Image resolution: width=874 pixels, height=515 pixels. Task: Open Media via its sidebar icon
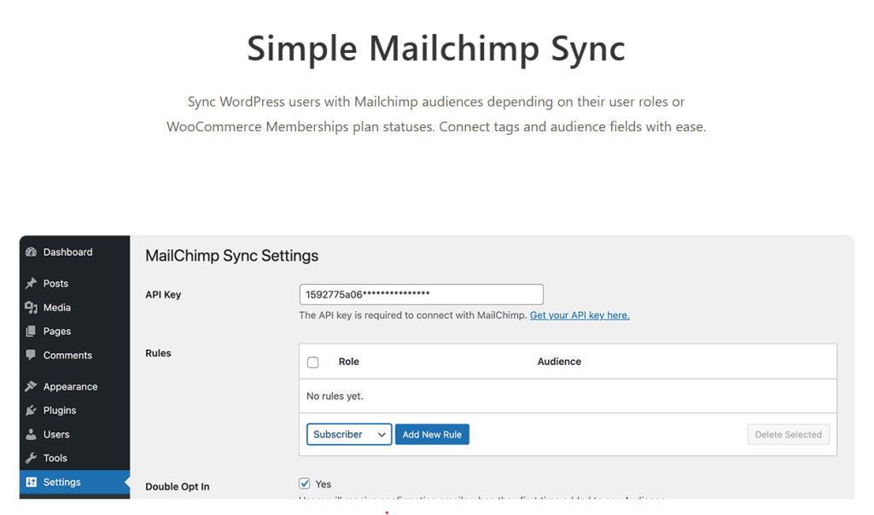(32, 308)
